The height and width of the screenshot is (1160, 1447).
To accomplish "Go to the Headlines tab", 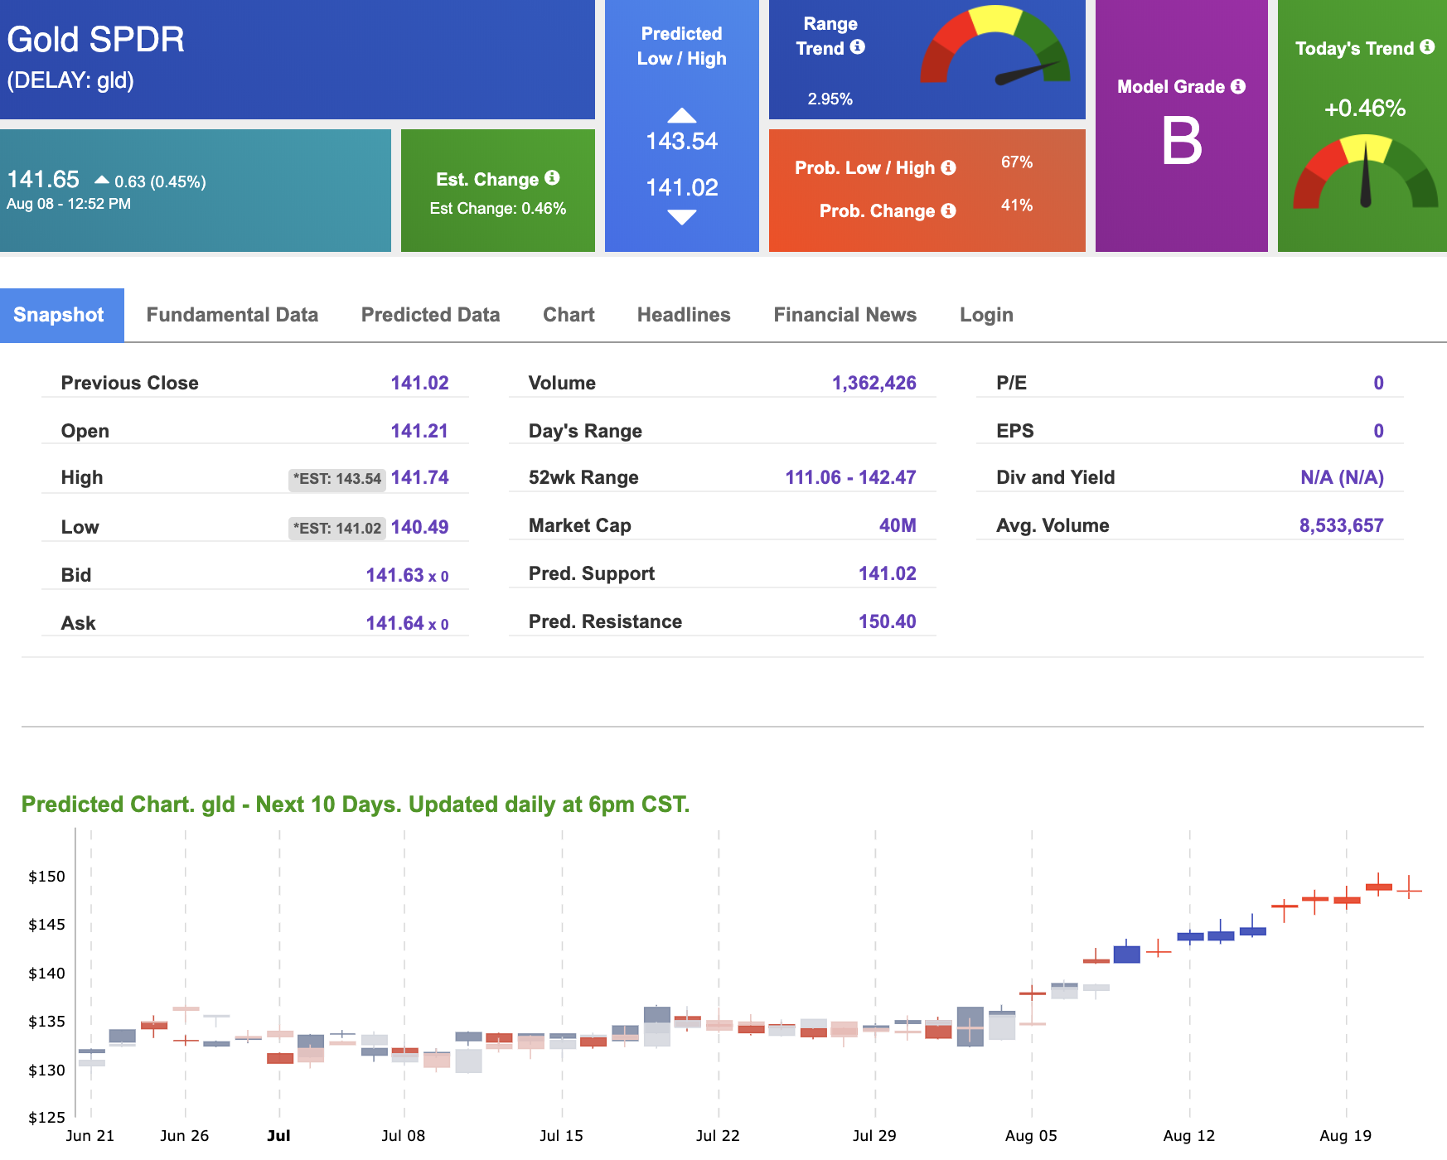I will pos(684,315).
